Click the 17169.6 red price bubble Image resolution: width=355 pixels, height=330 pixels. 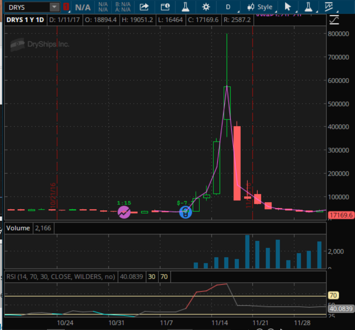341,215
